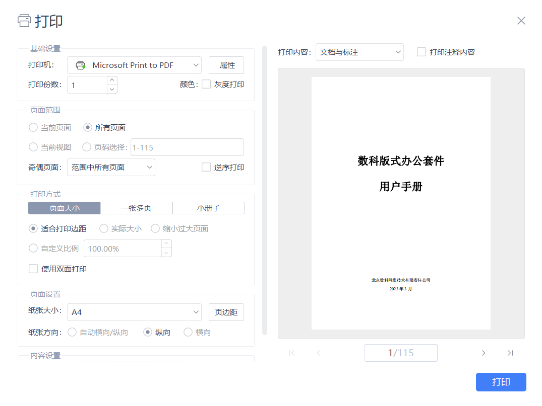
Task: Enable 使用双面打印 duplex printing
Action: (33, 269)
